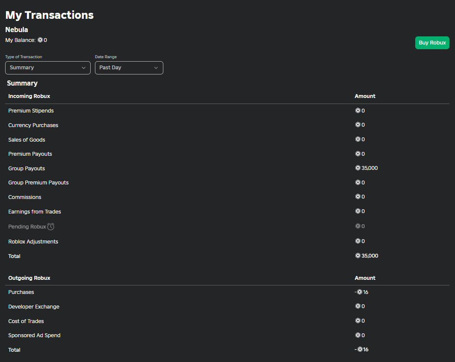Click the Premium Stipends label
The image size is (455, 362).
pyautogui.click(x=31, y=110)
